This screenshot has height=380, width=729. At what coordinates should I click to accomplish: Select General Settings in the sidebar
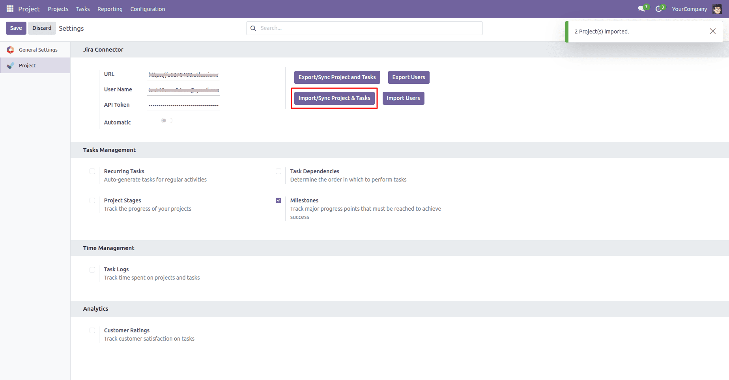(x=35, y=50)
